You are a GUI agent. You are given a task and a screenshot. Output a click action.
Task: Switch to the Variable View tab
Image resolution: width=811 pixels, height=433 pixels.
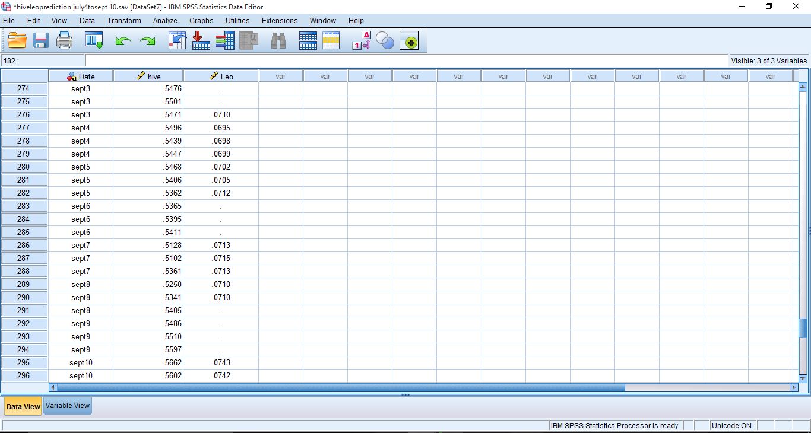[68, 406]
